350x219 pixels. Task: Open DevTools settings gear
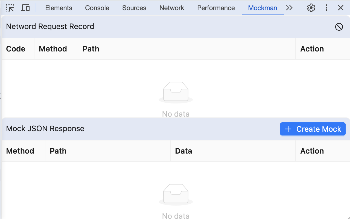311,8
